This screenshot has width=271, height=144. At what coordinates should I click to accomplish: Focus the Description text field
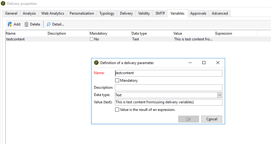(x=169, y=88)
